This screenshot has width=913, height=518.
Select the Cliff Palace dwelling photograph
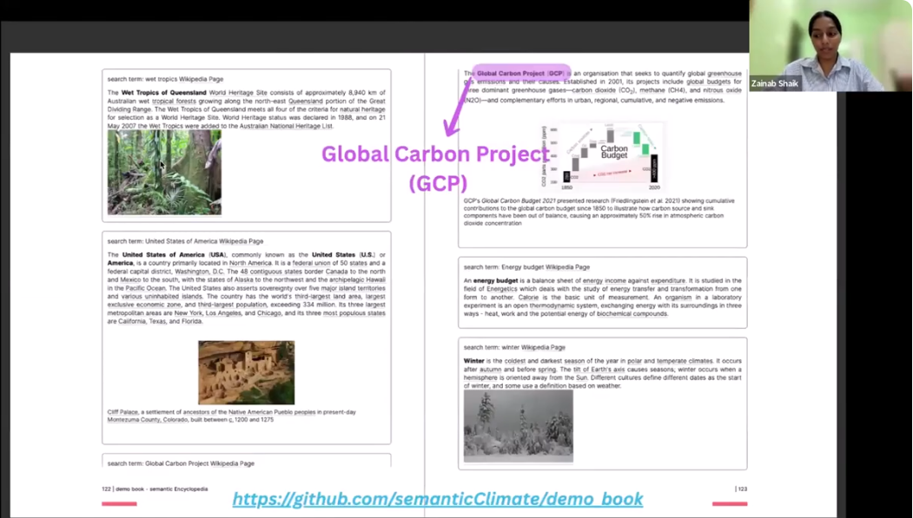(x=247, y=372)
